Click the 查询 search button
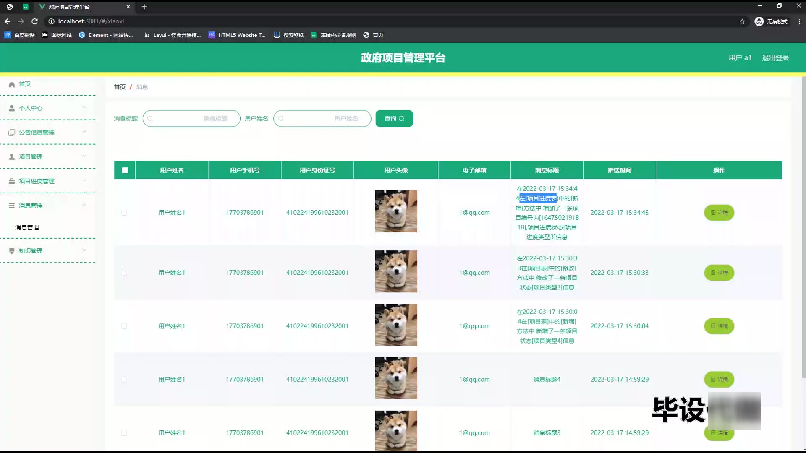 coord(394,119)
